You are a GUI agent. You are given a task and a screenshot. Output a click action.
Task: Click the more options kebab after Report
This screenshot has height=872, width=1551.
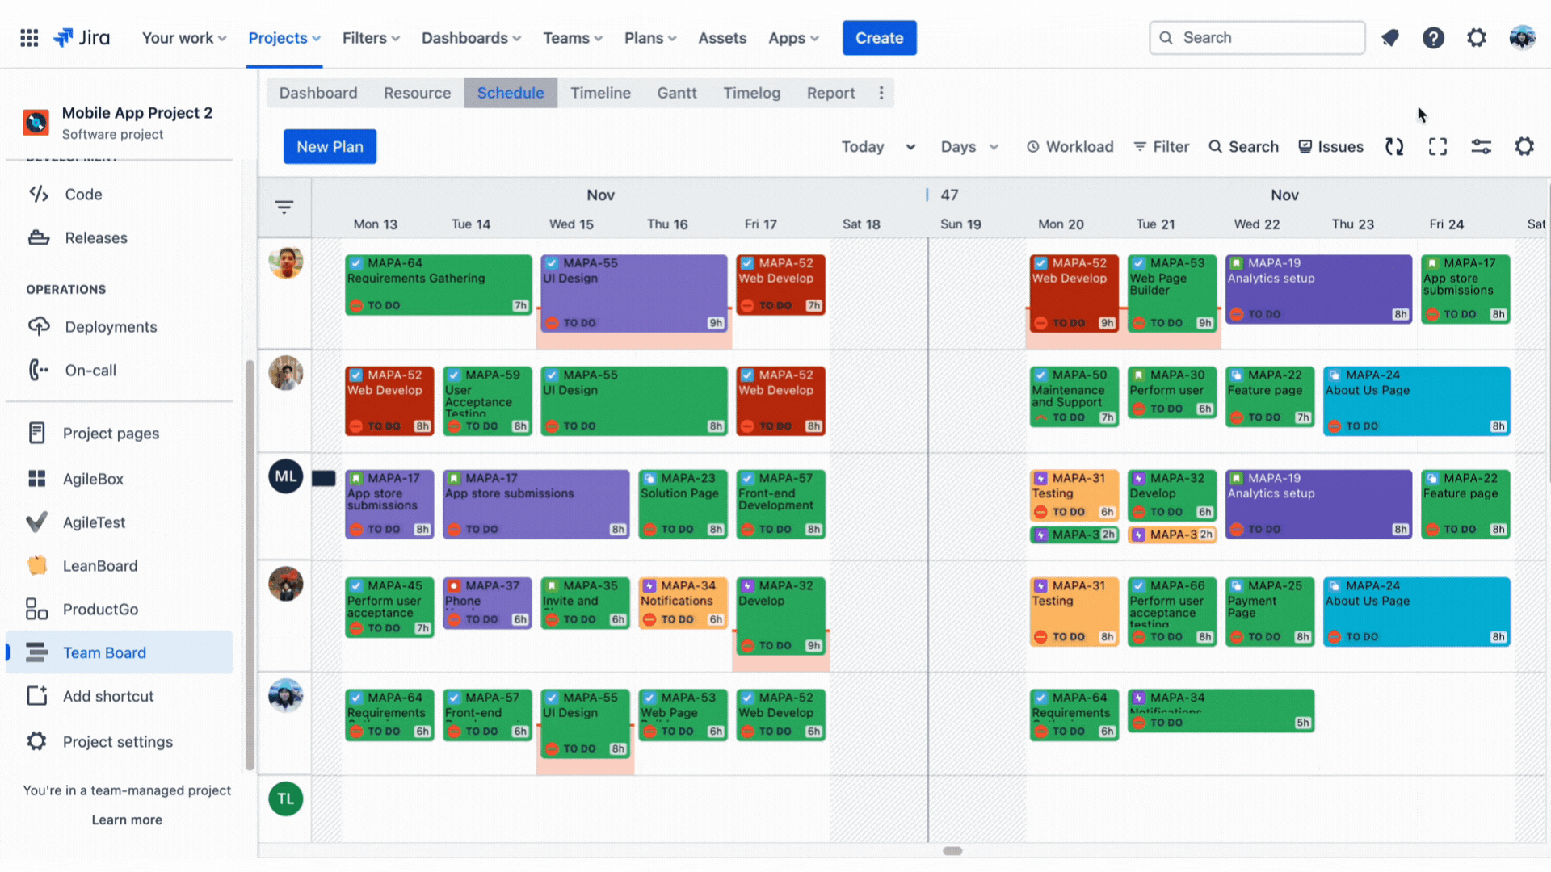coord(881,93)
